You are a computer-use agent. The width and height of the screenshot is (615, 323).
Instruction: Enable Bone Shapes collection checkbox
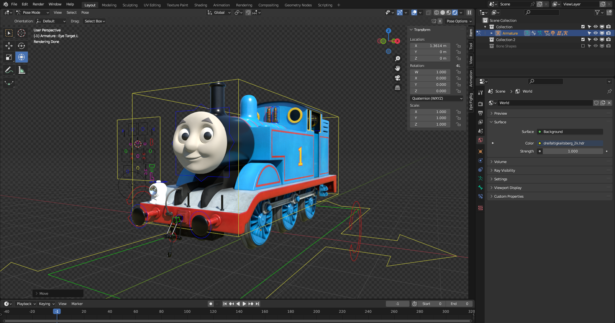583,46
